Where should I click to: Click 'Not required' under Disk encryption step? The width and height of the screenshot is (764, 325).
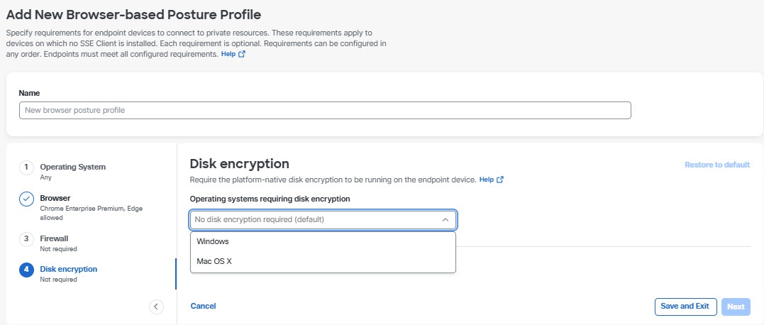[x=58, y=279]
